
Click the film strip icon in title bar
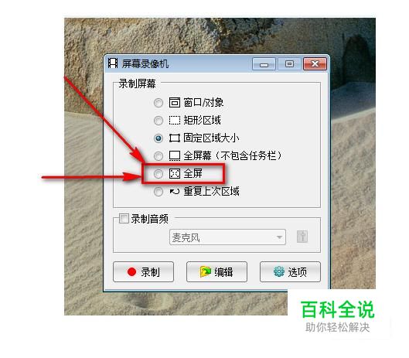coord(113,63)
